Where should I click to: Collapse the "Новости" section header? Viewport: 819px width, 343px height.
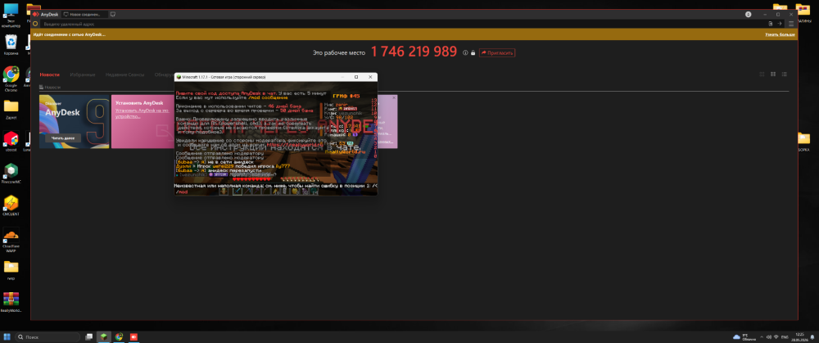tap(50, 88)
